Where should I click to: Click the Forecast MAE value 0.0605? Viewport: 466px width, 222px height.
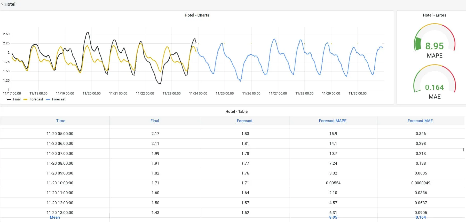pyautogui.click(x=421, y=173)
